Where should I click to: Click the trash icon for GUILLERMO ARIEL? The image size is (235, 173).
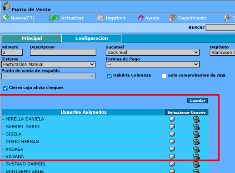click(x=196, y=171)
